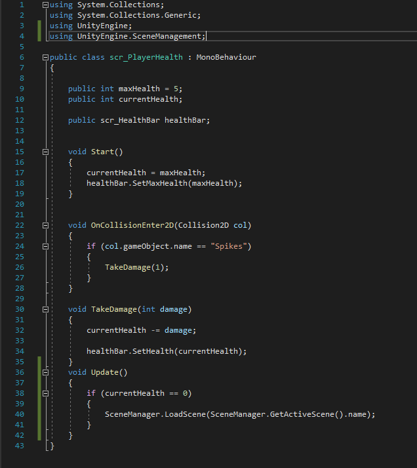
Task: Click the 'using UnityEngine;' line 3 text
Action: point(90,26)
